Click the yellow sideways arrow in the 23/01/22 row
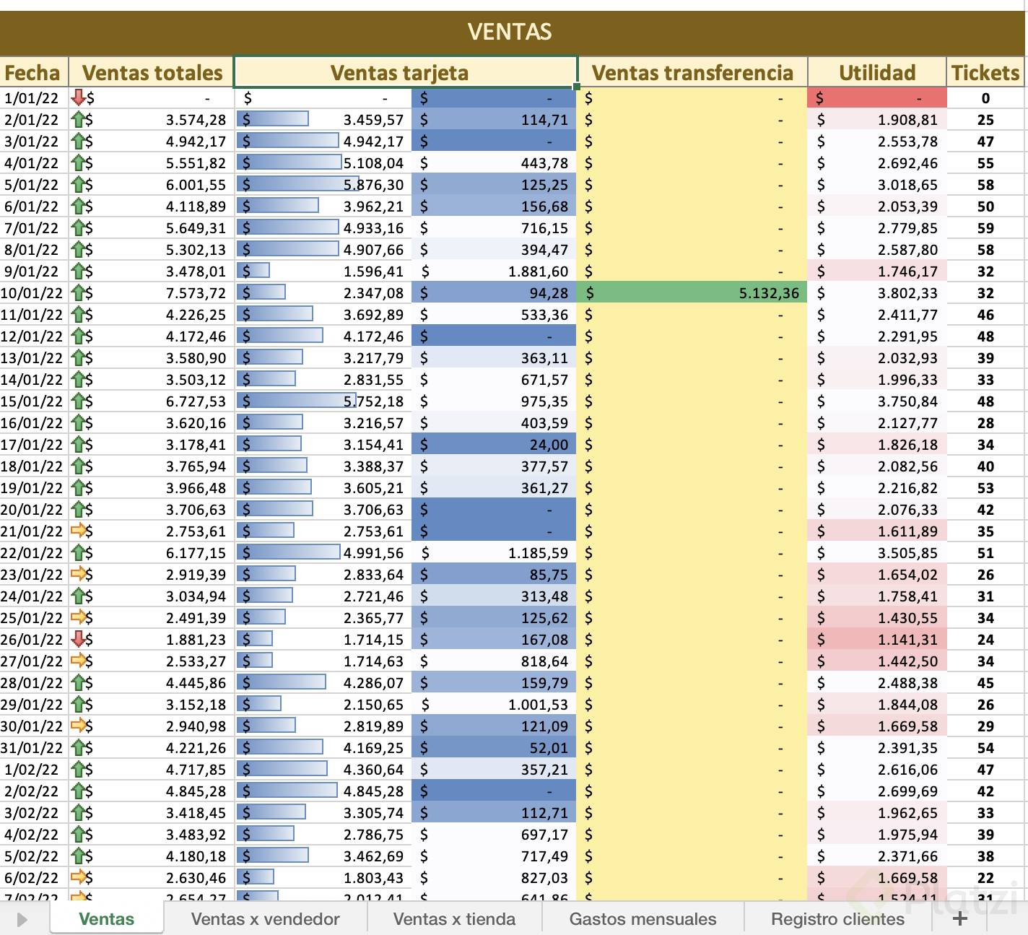The height and width of the screenshot is (935, 1028). 79,574
